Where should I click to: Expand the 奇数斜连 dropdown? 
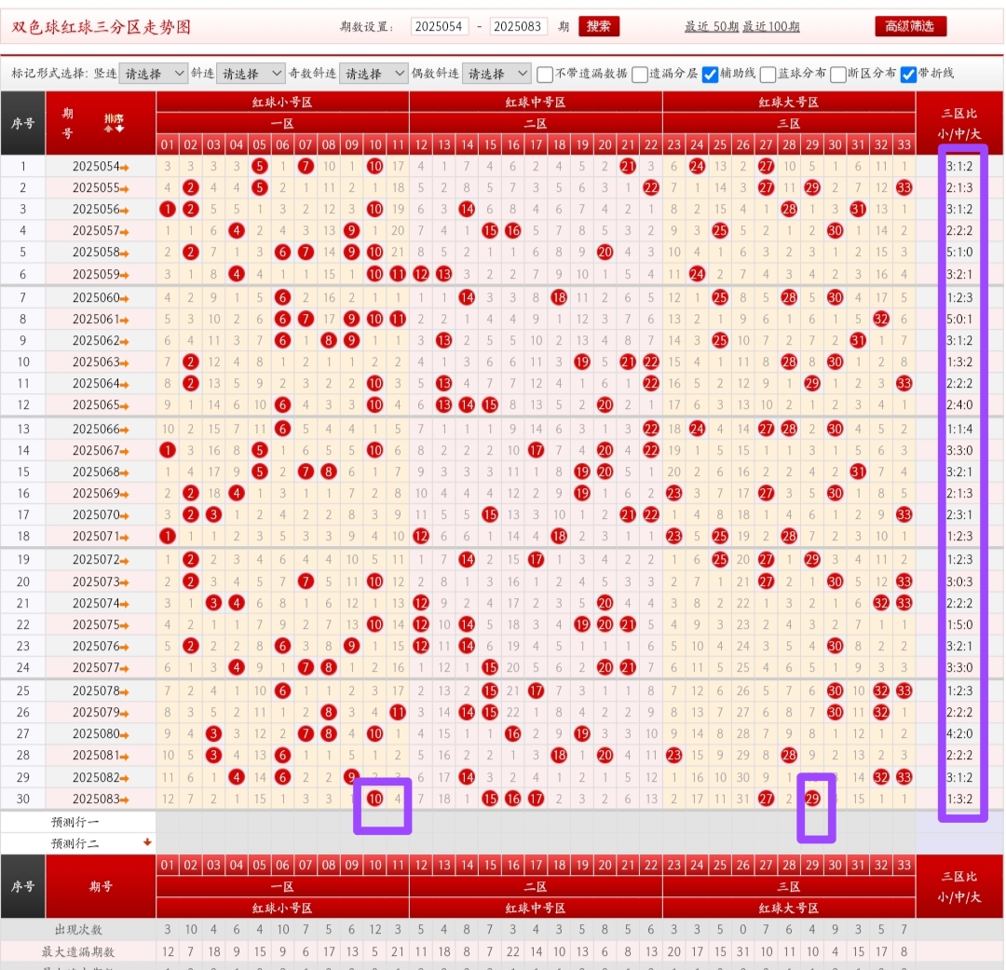(x=374, y=74)
